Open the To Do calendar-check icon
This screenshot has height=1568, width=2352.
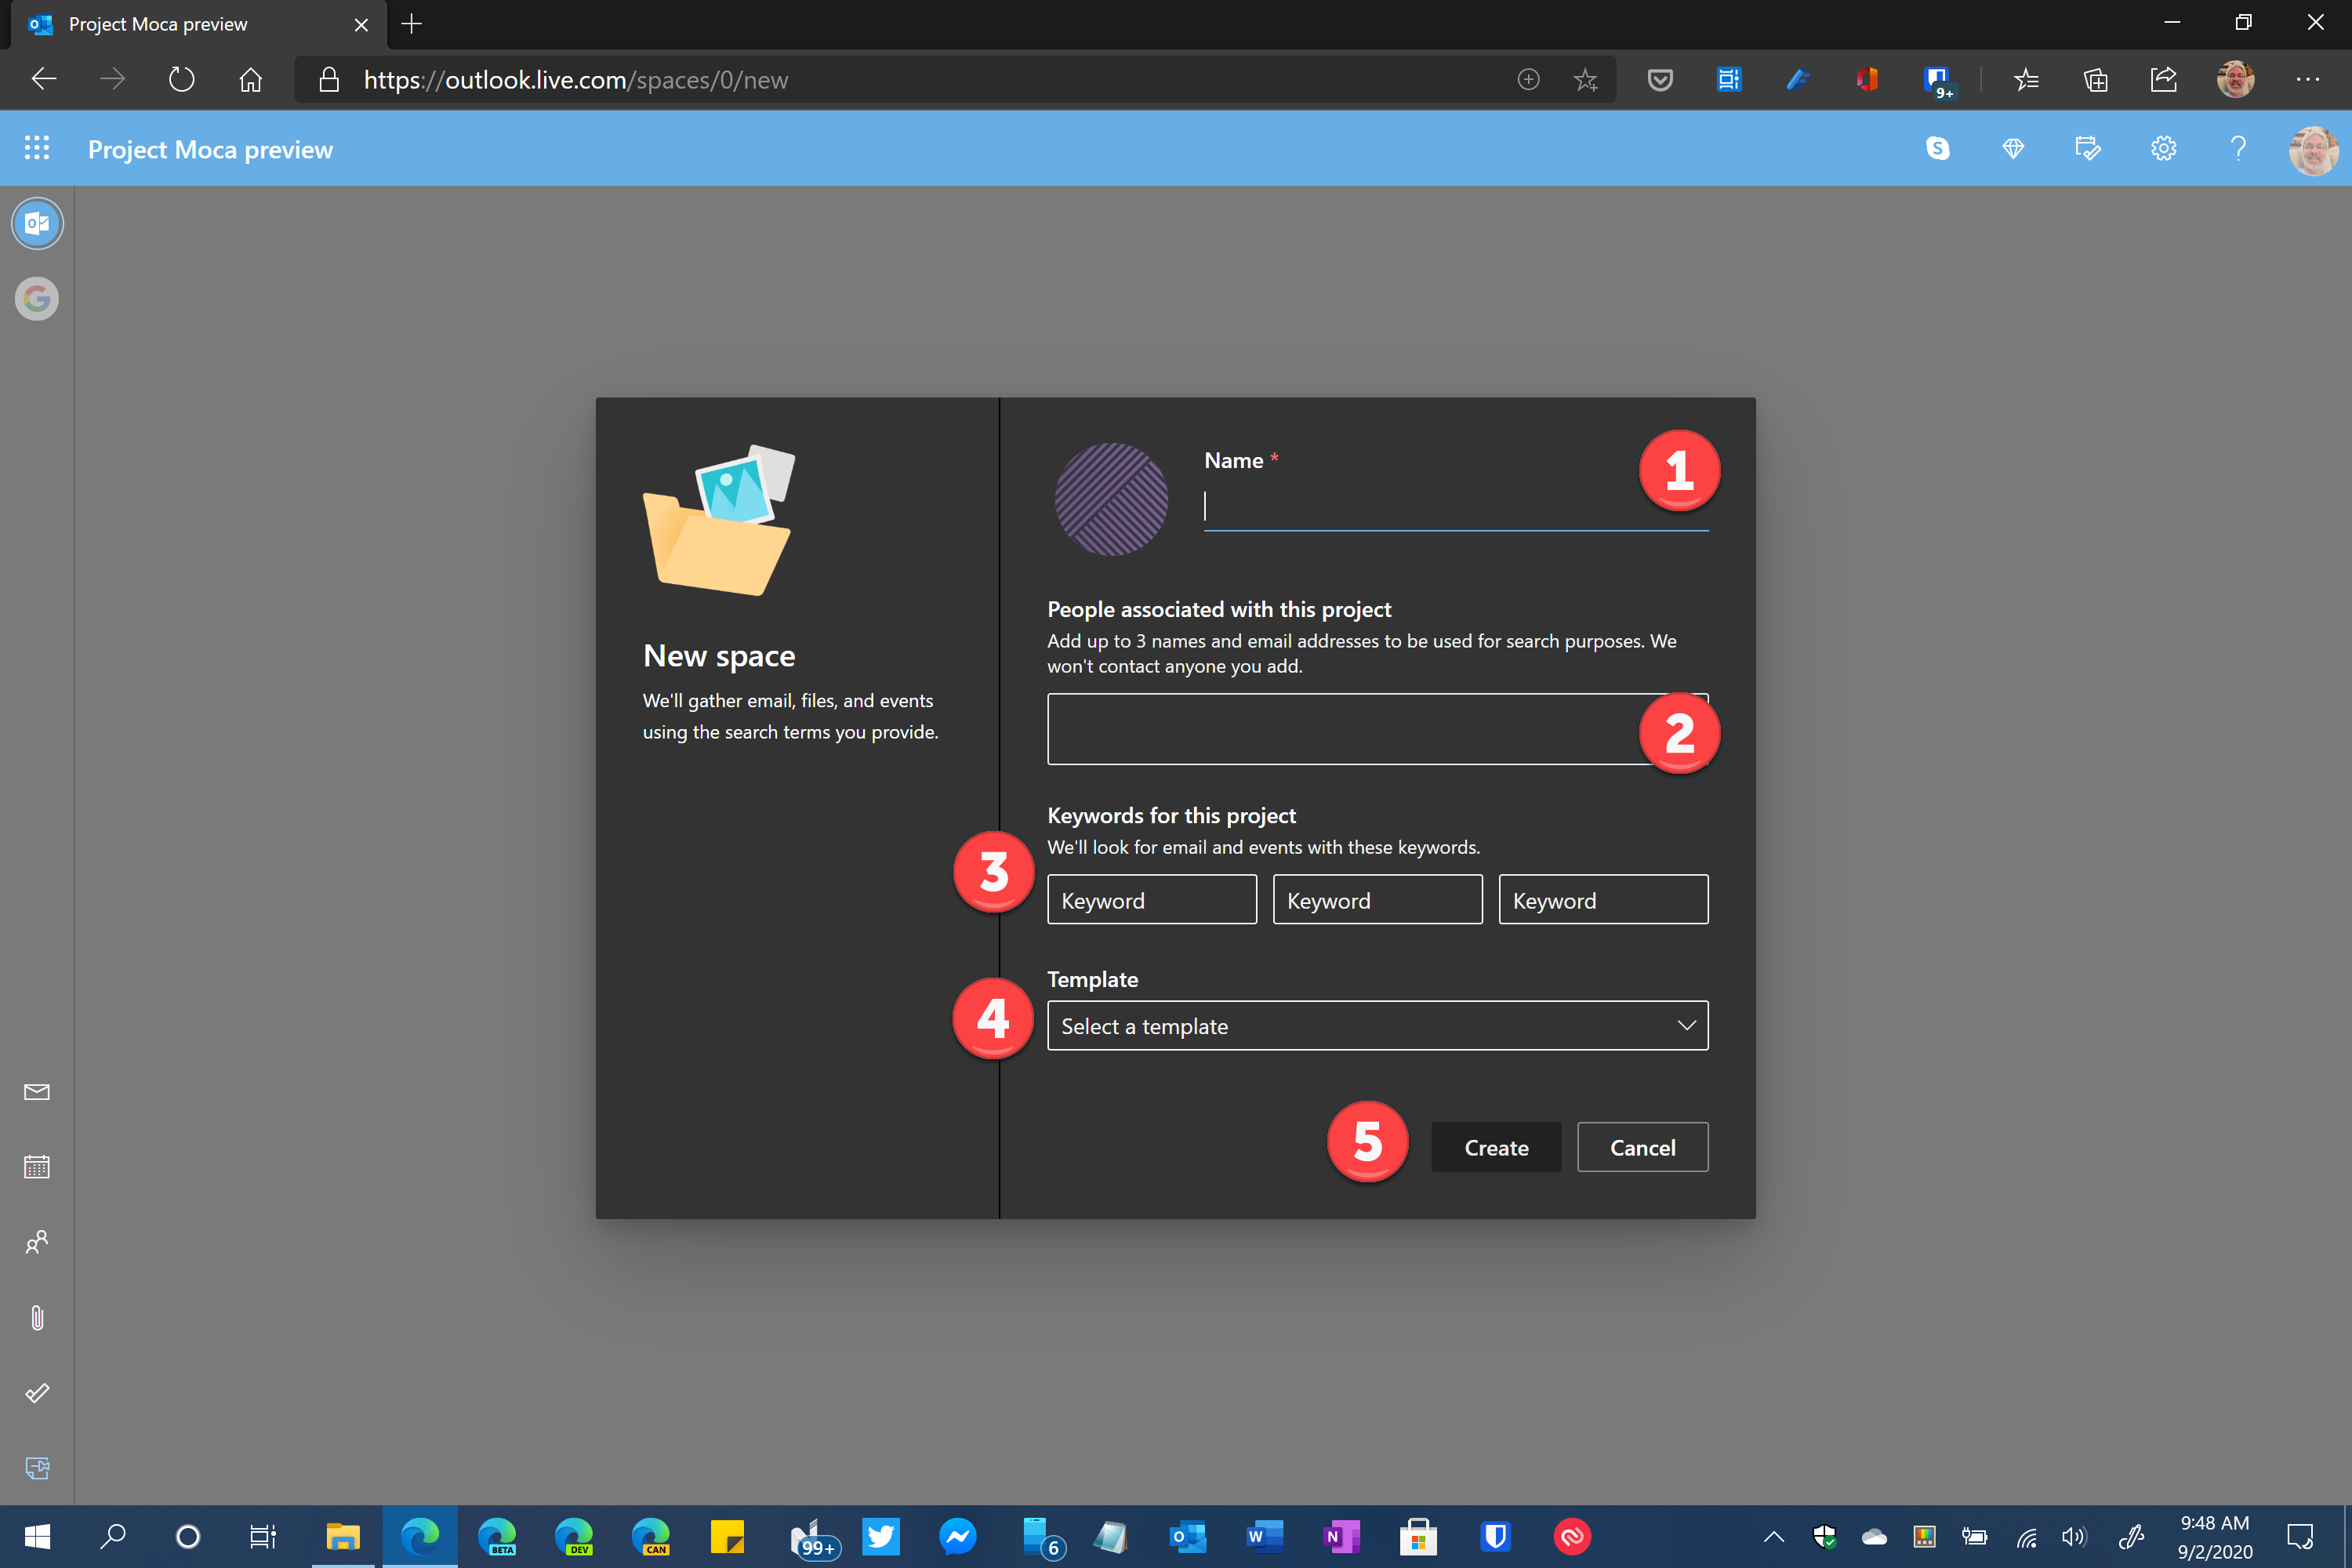(2088, 147)
